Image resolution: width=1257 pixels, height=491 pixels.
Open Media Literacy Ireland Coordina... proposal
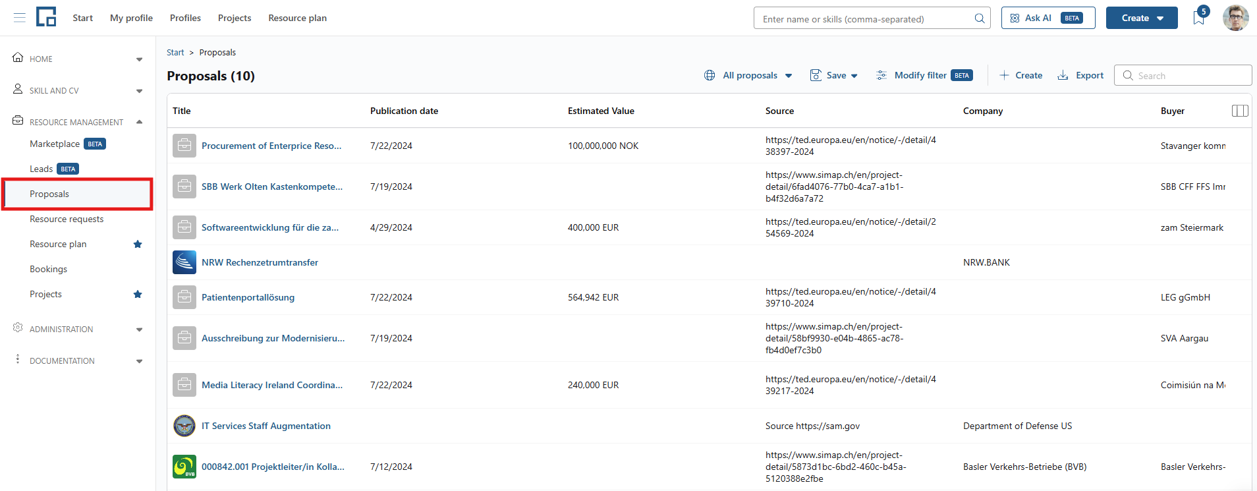(272, 385)
